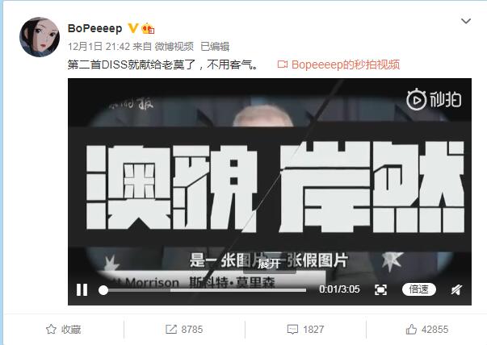Image resolution: width=487 pixels, height=345 pixels.
Task: Expand the video via 展开 label
Action: pos(269,264)
